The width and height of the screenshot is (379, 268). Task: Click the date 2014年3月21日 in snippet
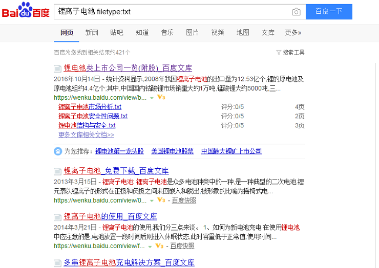pos(75,228)
